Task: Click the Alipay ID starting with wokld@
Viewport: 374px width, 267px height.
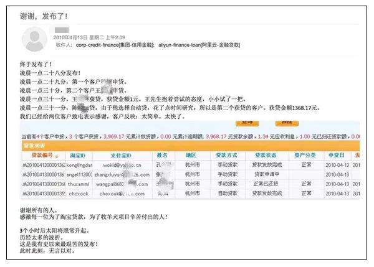Action: [122, 165]
